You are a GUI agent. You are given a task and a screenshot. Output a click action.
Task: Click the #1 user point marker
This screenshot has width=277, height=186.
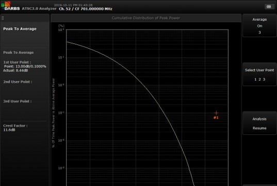[216, 115]
